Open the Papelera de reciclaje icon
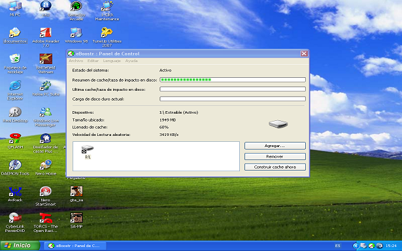Screen dimensions: 402x251 pyautogui.click(x=15, y=63)
